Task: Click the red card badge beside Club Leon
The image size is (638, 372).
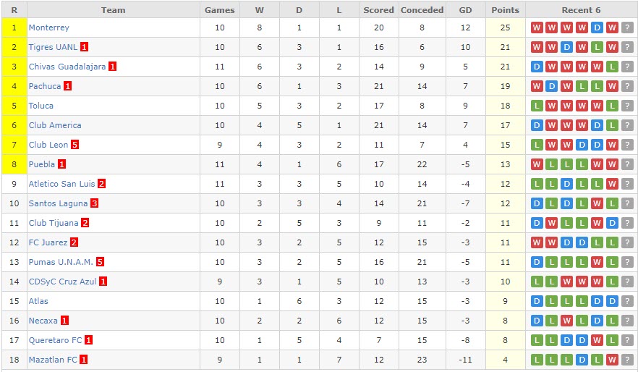Action: click(75, 145)
